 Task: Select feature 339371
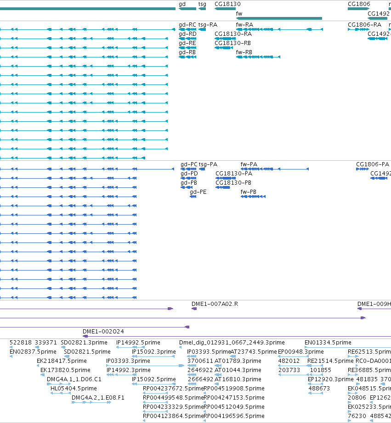tap(46, 343)
